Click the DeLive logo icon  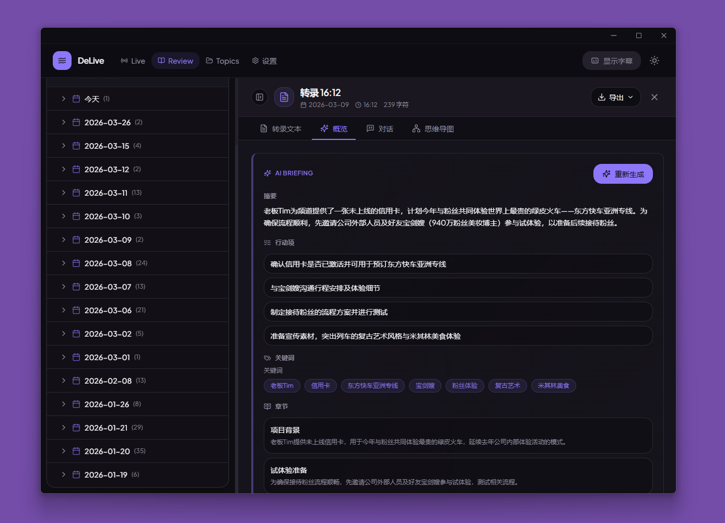point(62,61)
